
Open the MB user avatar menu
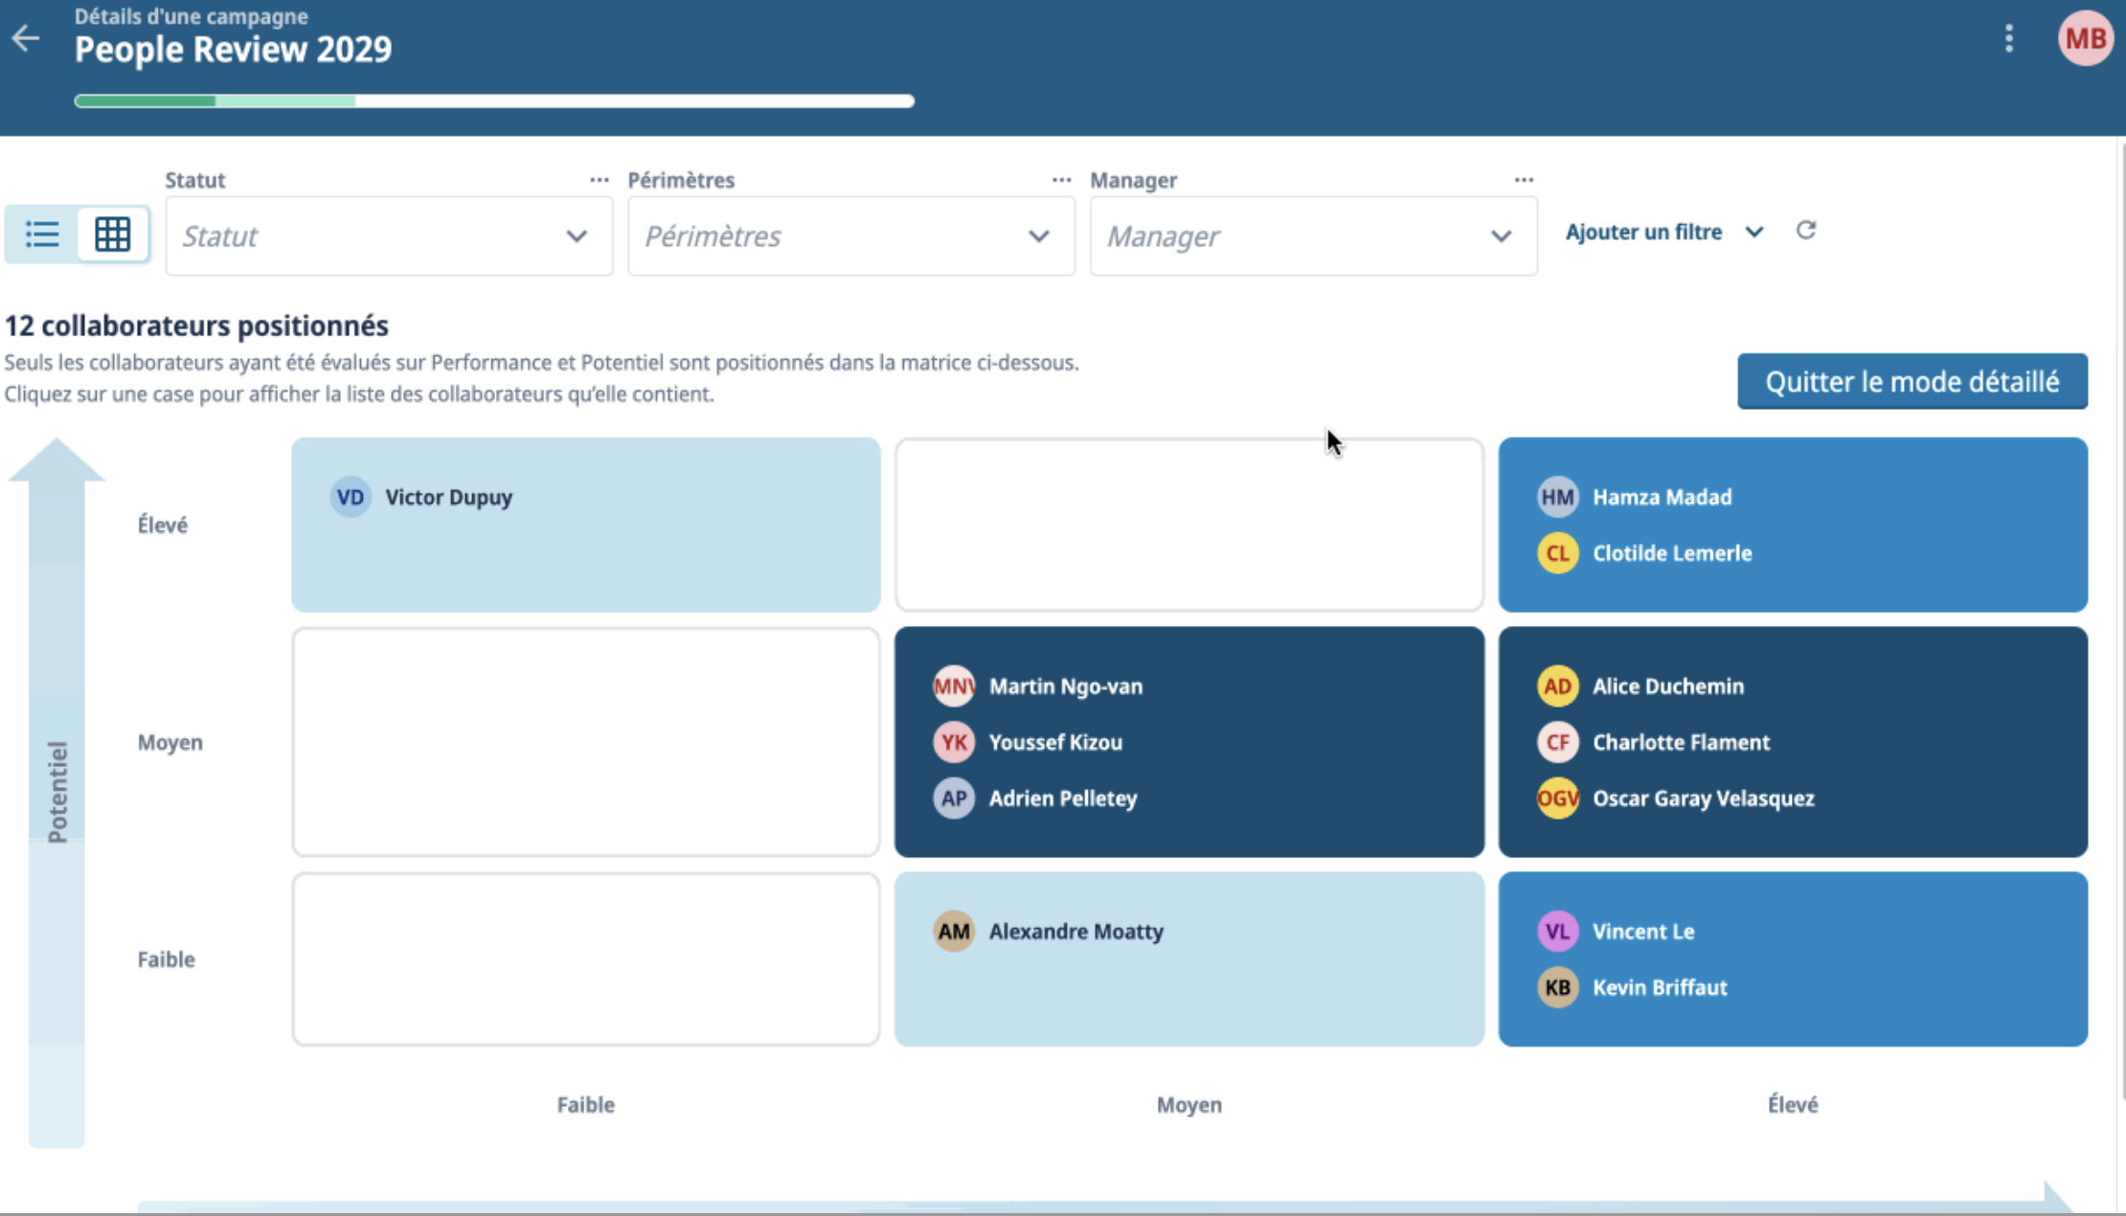[x=2085, y=38]
